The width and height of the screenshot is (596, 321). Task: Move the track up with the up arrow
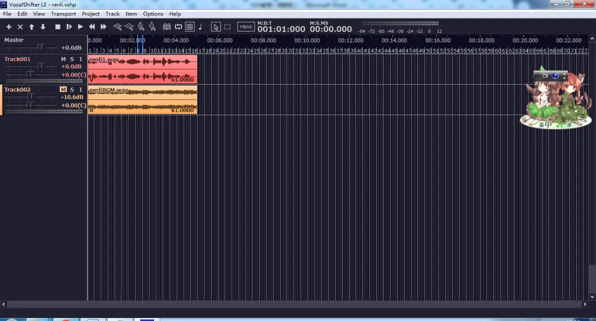(x=31, y=27)
